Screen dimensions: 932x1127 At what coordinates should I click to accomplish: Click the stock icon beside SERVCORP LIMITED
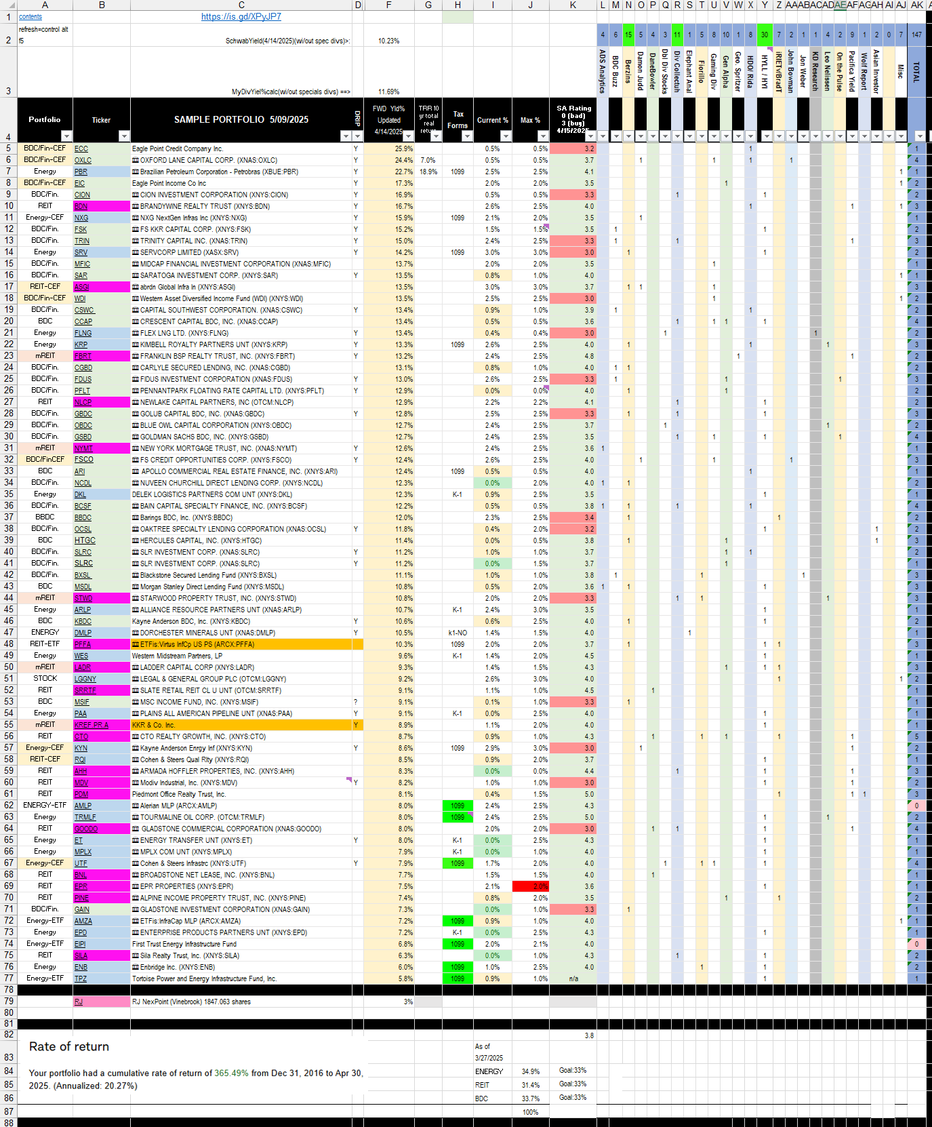click(x=136, y=252)
